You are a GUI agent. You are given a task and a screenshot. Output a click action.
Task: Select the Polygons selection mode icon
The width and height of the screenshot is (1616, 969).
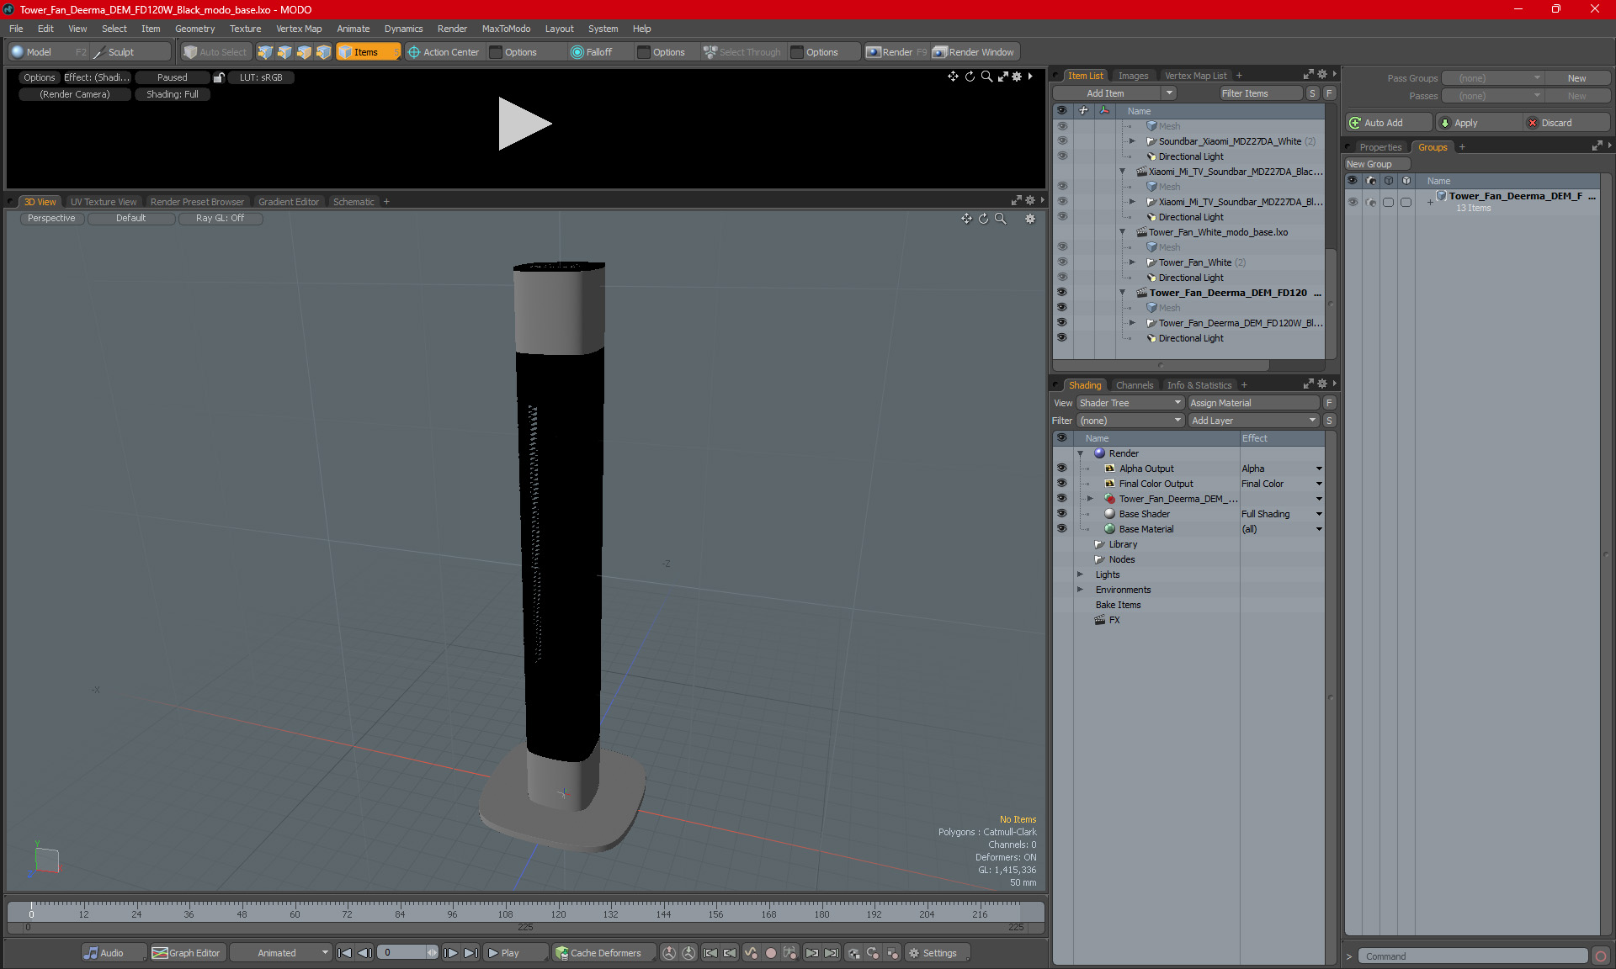(304, 52)
